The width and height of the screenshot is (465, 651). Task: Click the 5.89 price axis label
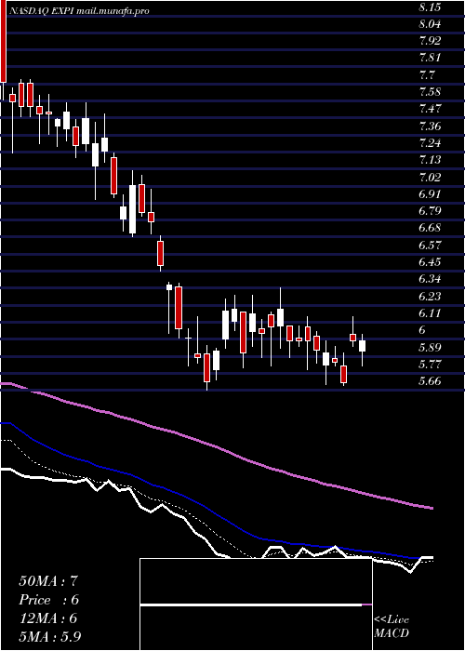coord(430,348)
